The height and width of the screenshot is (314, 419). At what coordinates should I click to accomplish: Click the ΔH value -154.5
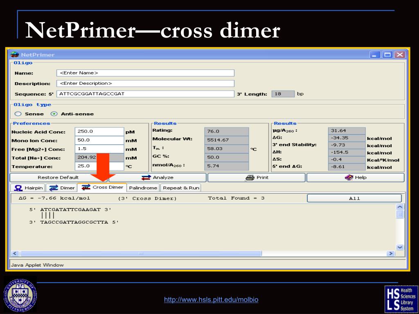(347, 152)
